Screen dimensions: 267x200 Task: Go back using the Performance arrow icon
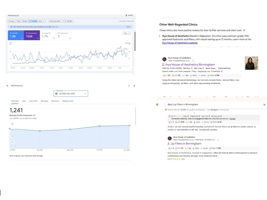click(7, 86)
